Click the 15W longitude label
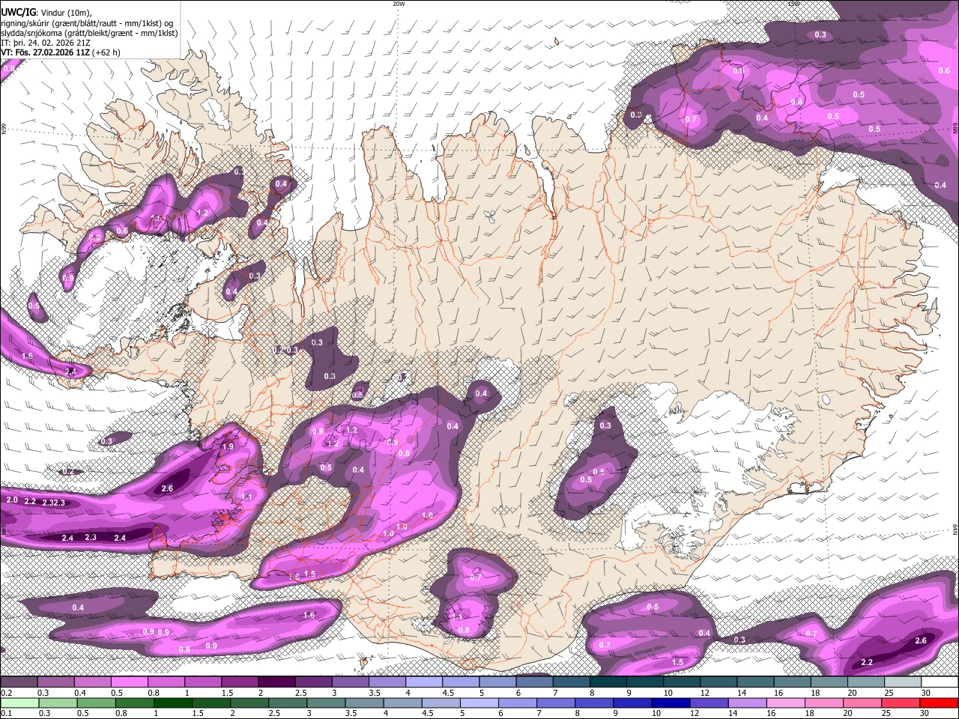Image resolution: width=959 pixels, height=719 pixels. (793, 4)
